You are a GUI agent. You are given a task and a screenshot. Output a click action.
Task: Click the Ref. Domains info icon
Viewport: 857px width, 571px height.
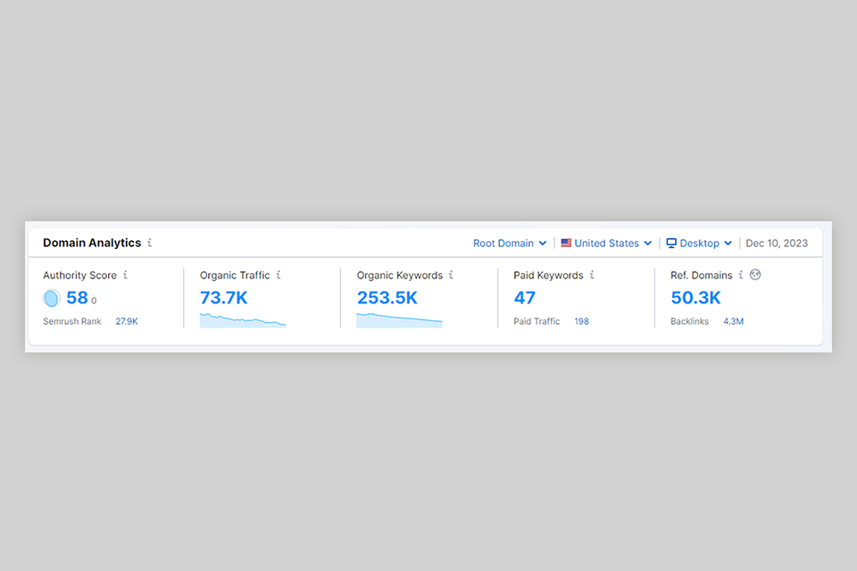[x=741, y=276]
